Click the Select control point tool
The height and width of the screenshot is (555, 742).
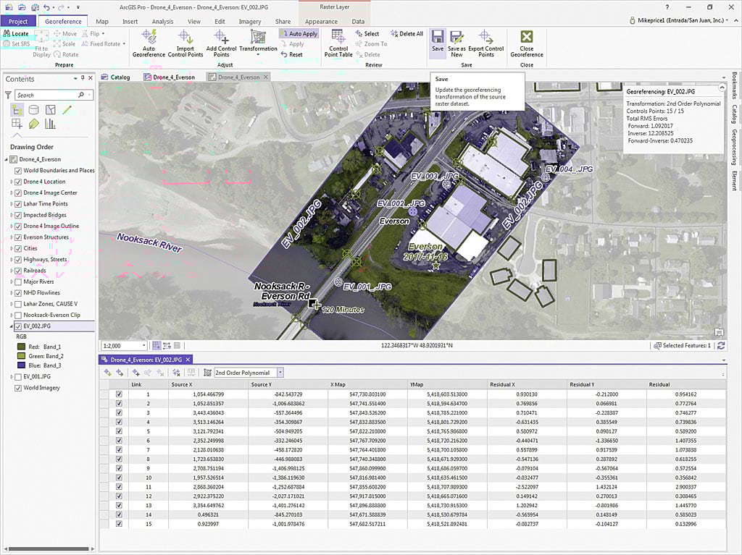pos(367,33)
